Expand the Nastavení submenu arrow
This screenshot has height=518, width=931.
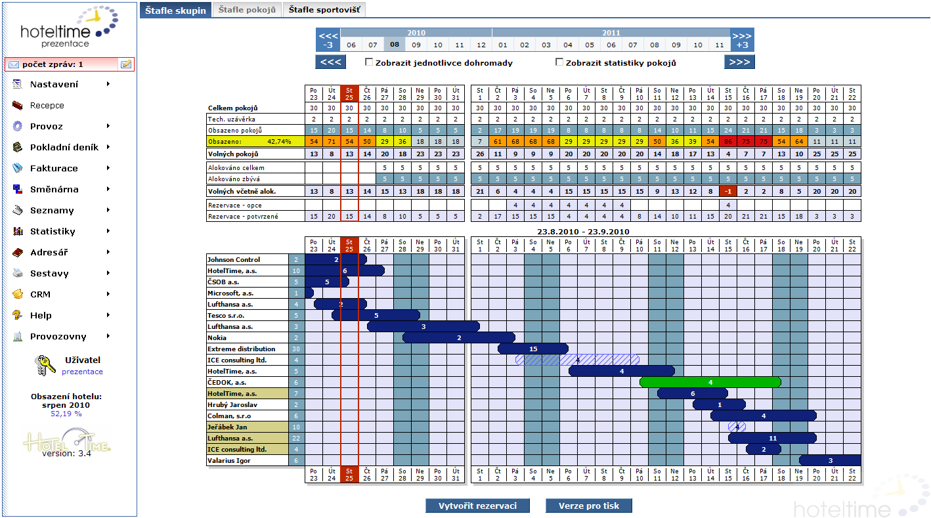pyautogui.click(x=108, y=84)
